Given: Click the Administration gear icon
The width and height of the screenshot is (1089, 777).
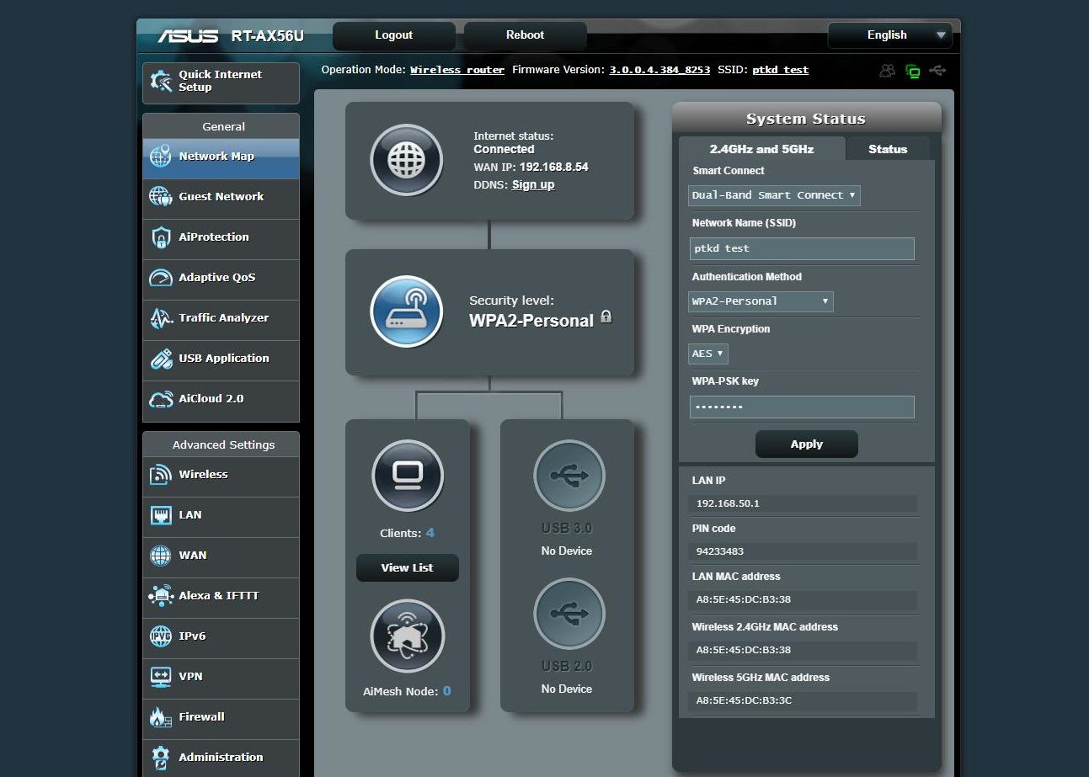Looking at the screenshot, I should tap(161, 758).
